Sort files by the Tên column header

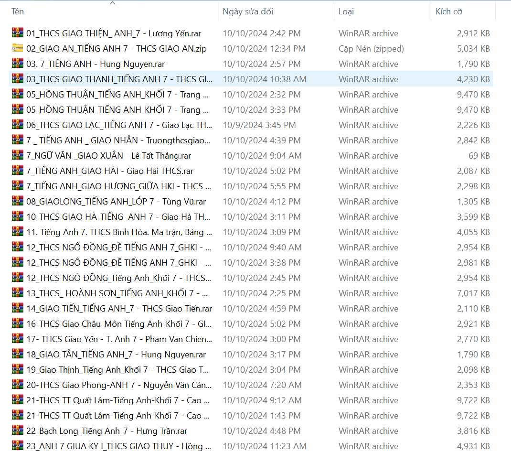tap(18, 12)
